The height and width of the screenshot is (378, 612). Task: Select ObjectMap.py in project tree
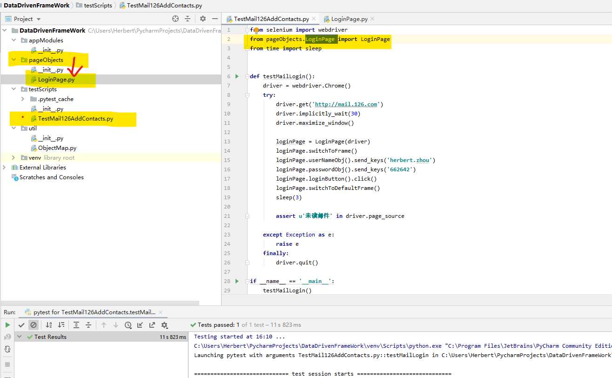[x=57, y=148]
